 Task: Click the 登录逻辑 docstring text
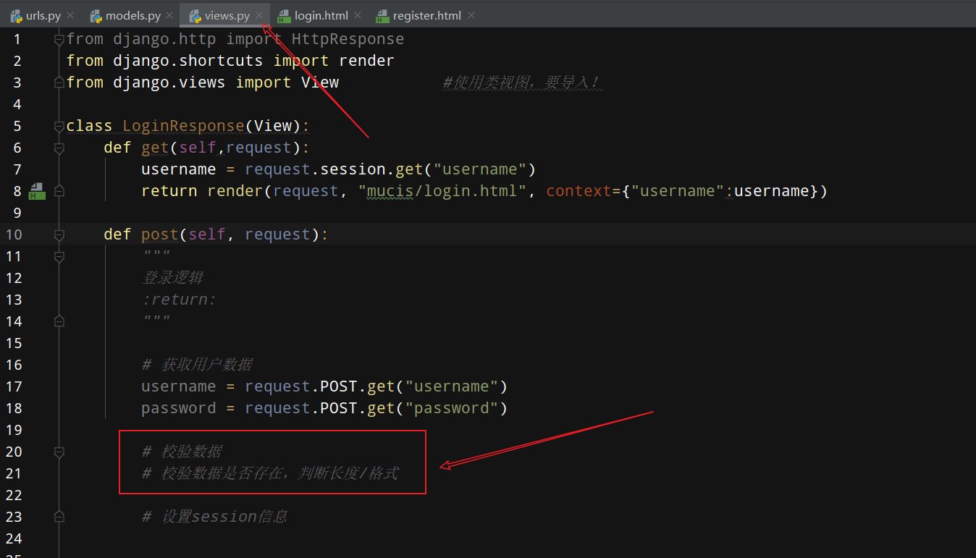tap(172, 278)
